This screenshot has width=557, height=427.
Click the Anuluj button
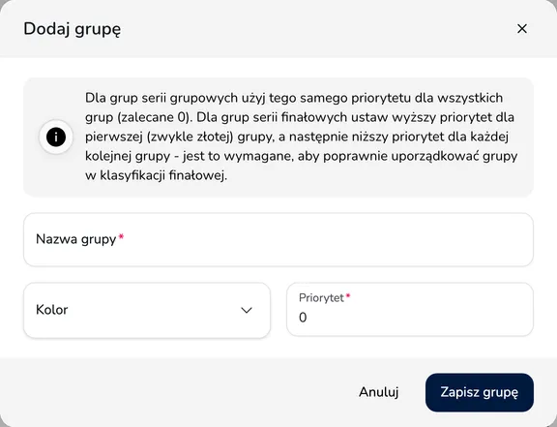[x=379, y=392]
